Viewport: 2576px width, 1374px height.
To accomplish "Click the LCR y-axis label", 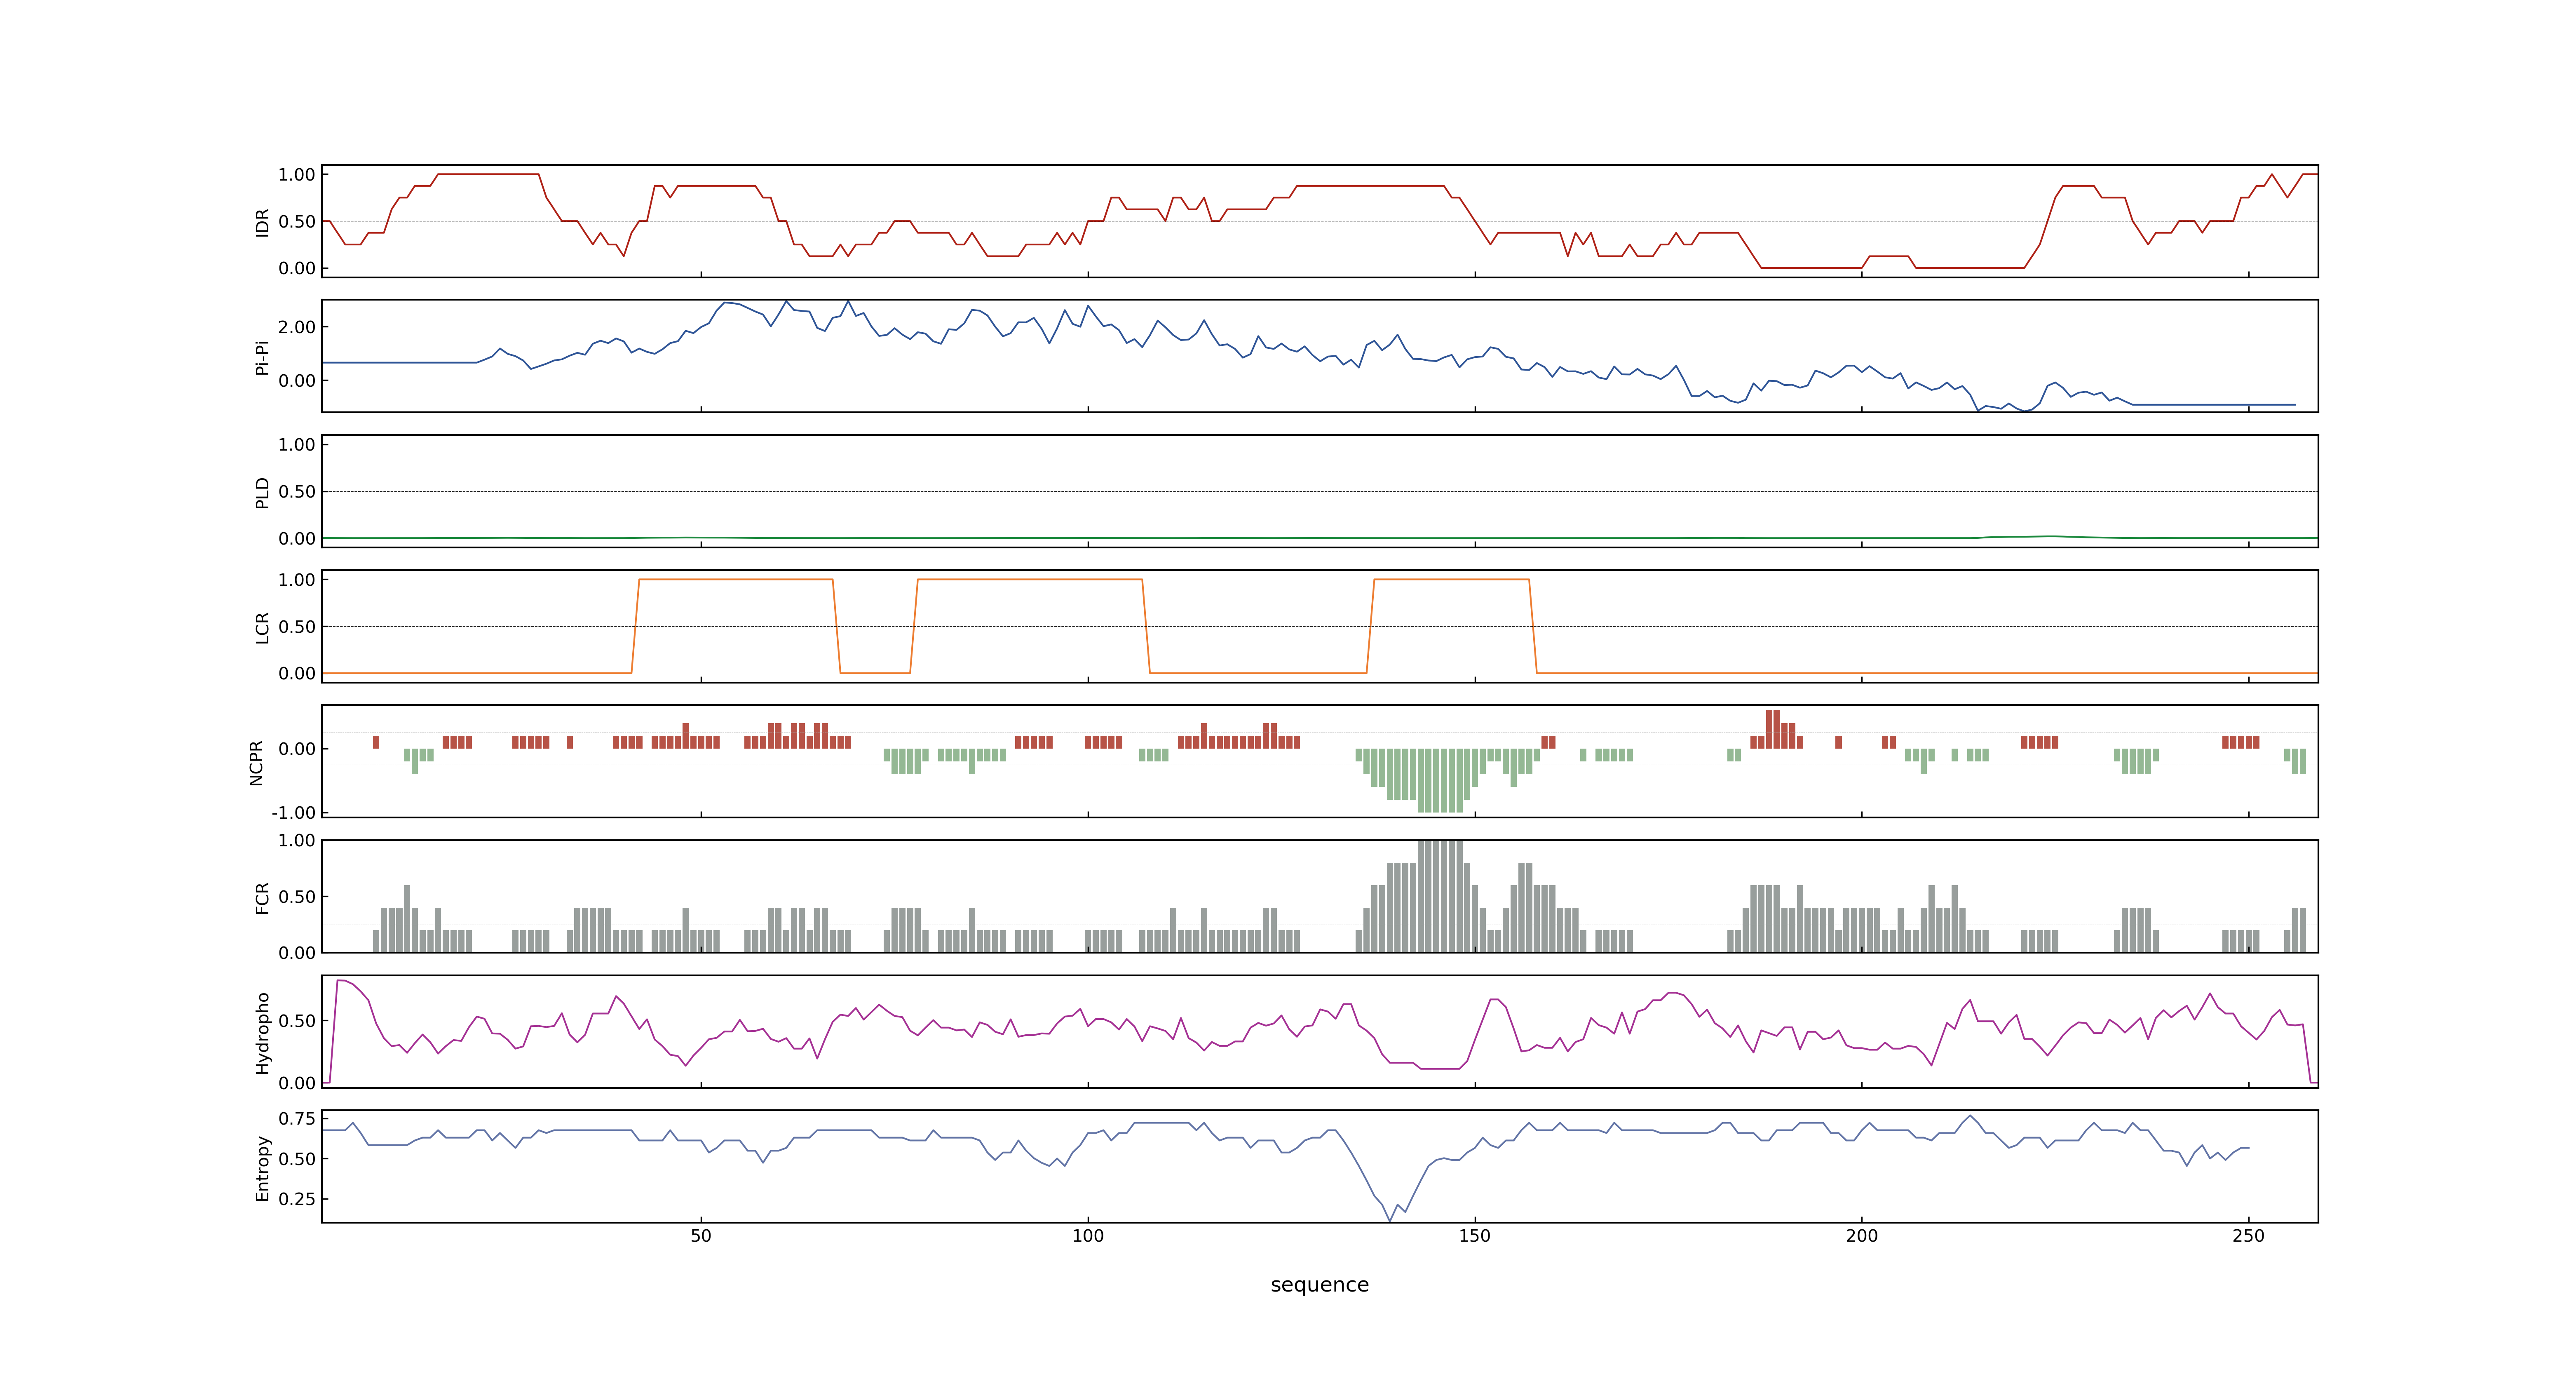I will tap(263, 627).
